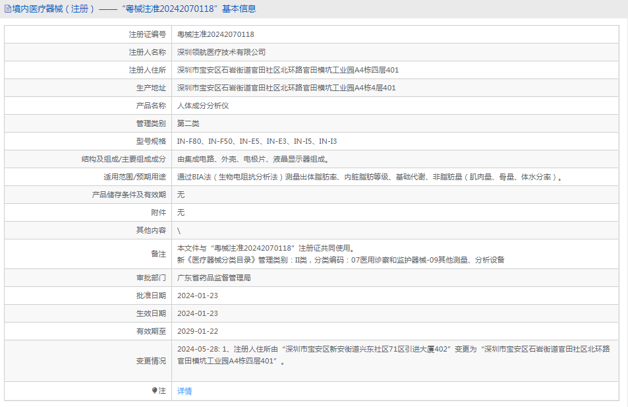
Task: Select approval department 广东省药品监督管理局
Action: (214, 278)
